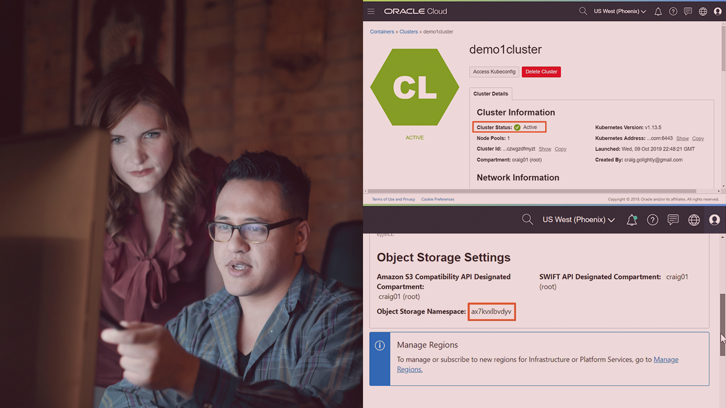Show the full Cluster Id
The image size is (726, 408).
pos(545,149)
